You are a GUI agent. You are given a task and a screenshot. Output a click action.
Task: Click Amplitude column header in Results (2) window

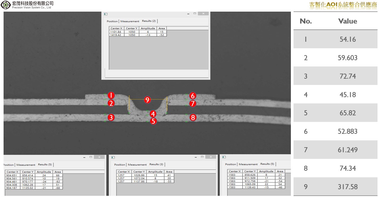148,28
